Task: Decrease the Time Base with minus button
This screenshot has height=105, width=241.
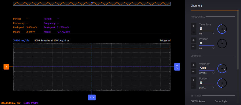Action: (193, 32)
